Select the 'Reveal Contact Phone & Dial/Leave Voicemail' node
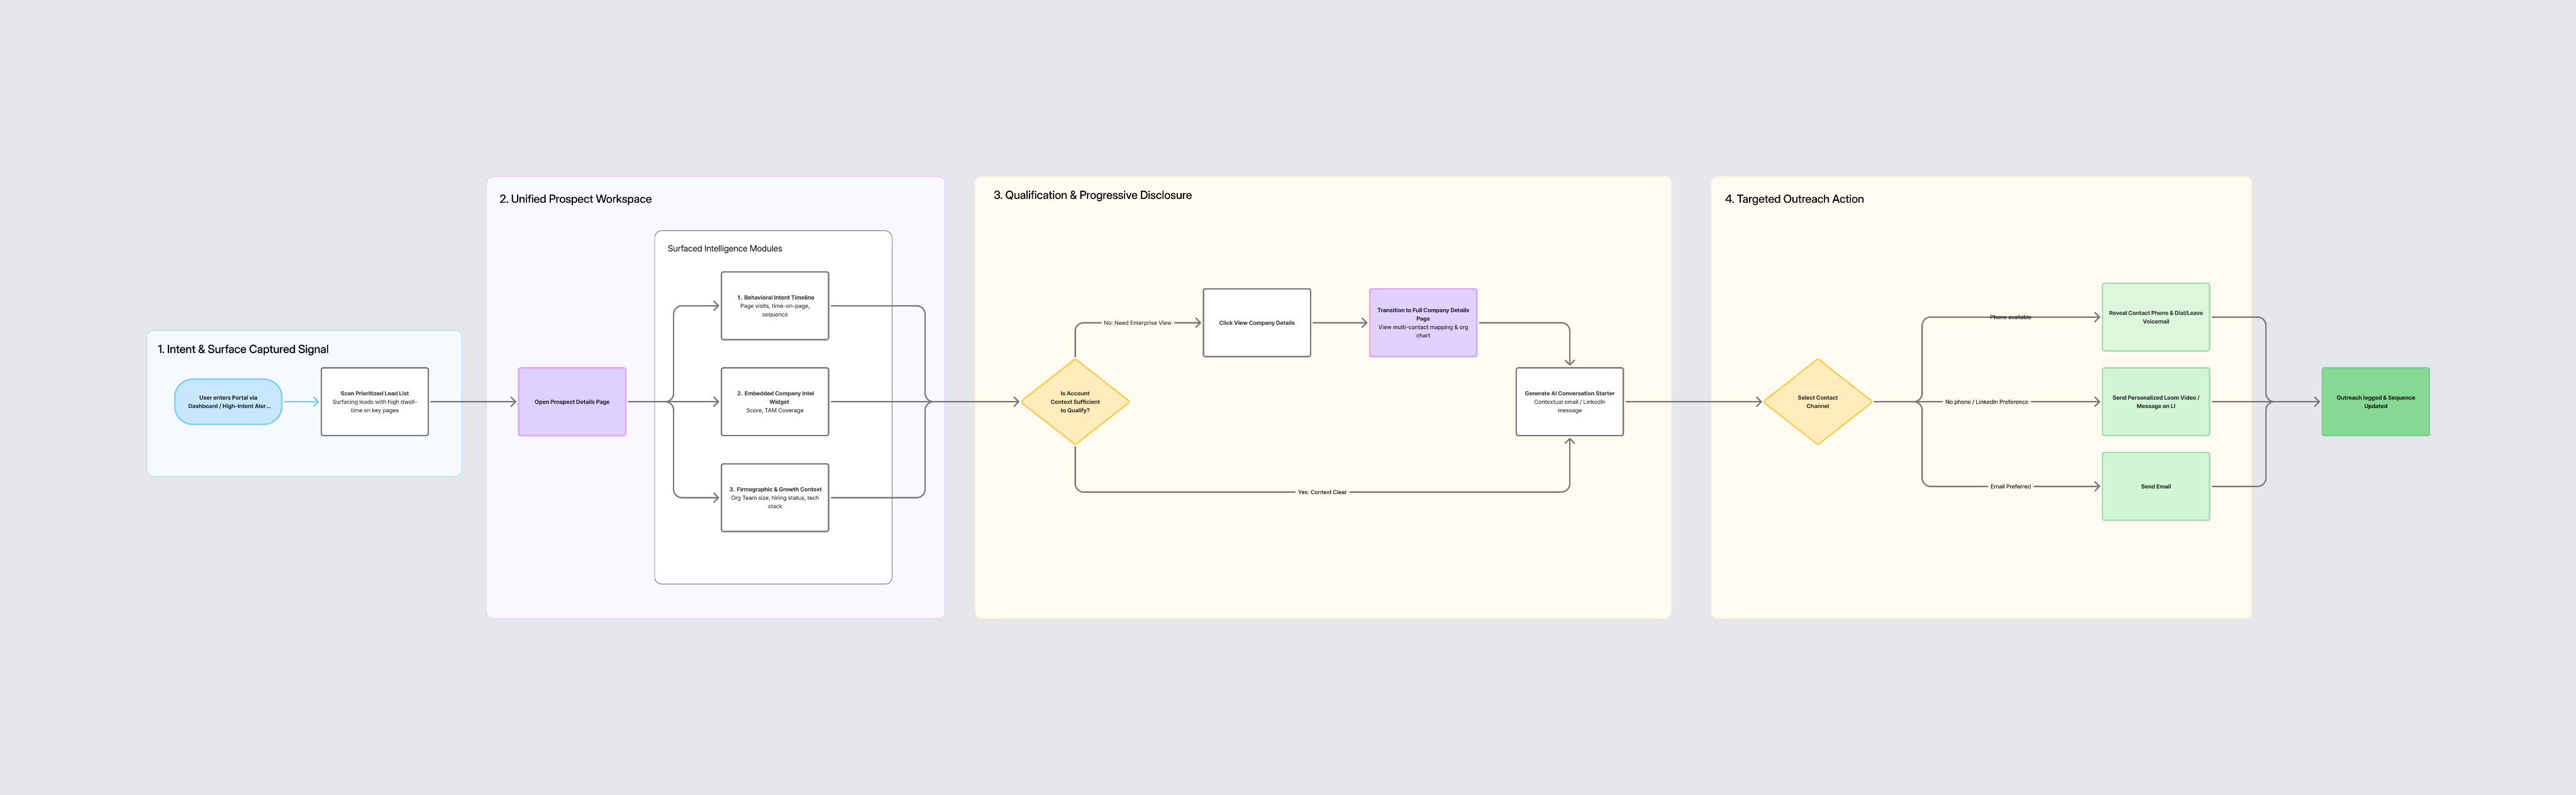This screenshot has height=795, width=2576. (x=2156, y=317)
